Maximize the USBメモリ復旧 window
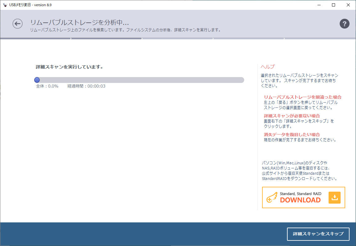The image size is (356, 246). coord(334,5)
